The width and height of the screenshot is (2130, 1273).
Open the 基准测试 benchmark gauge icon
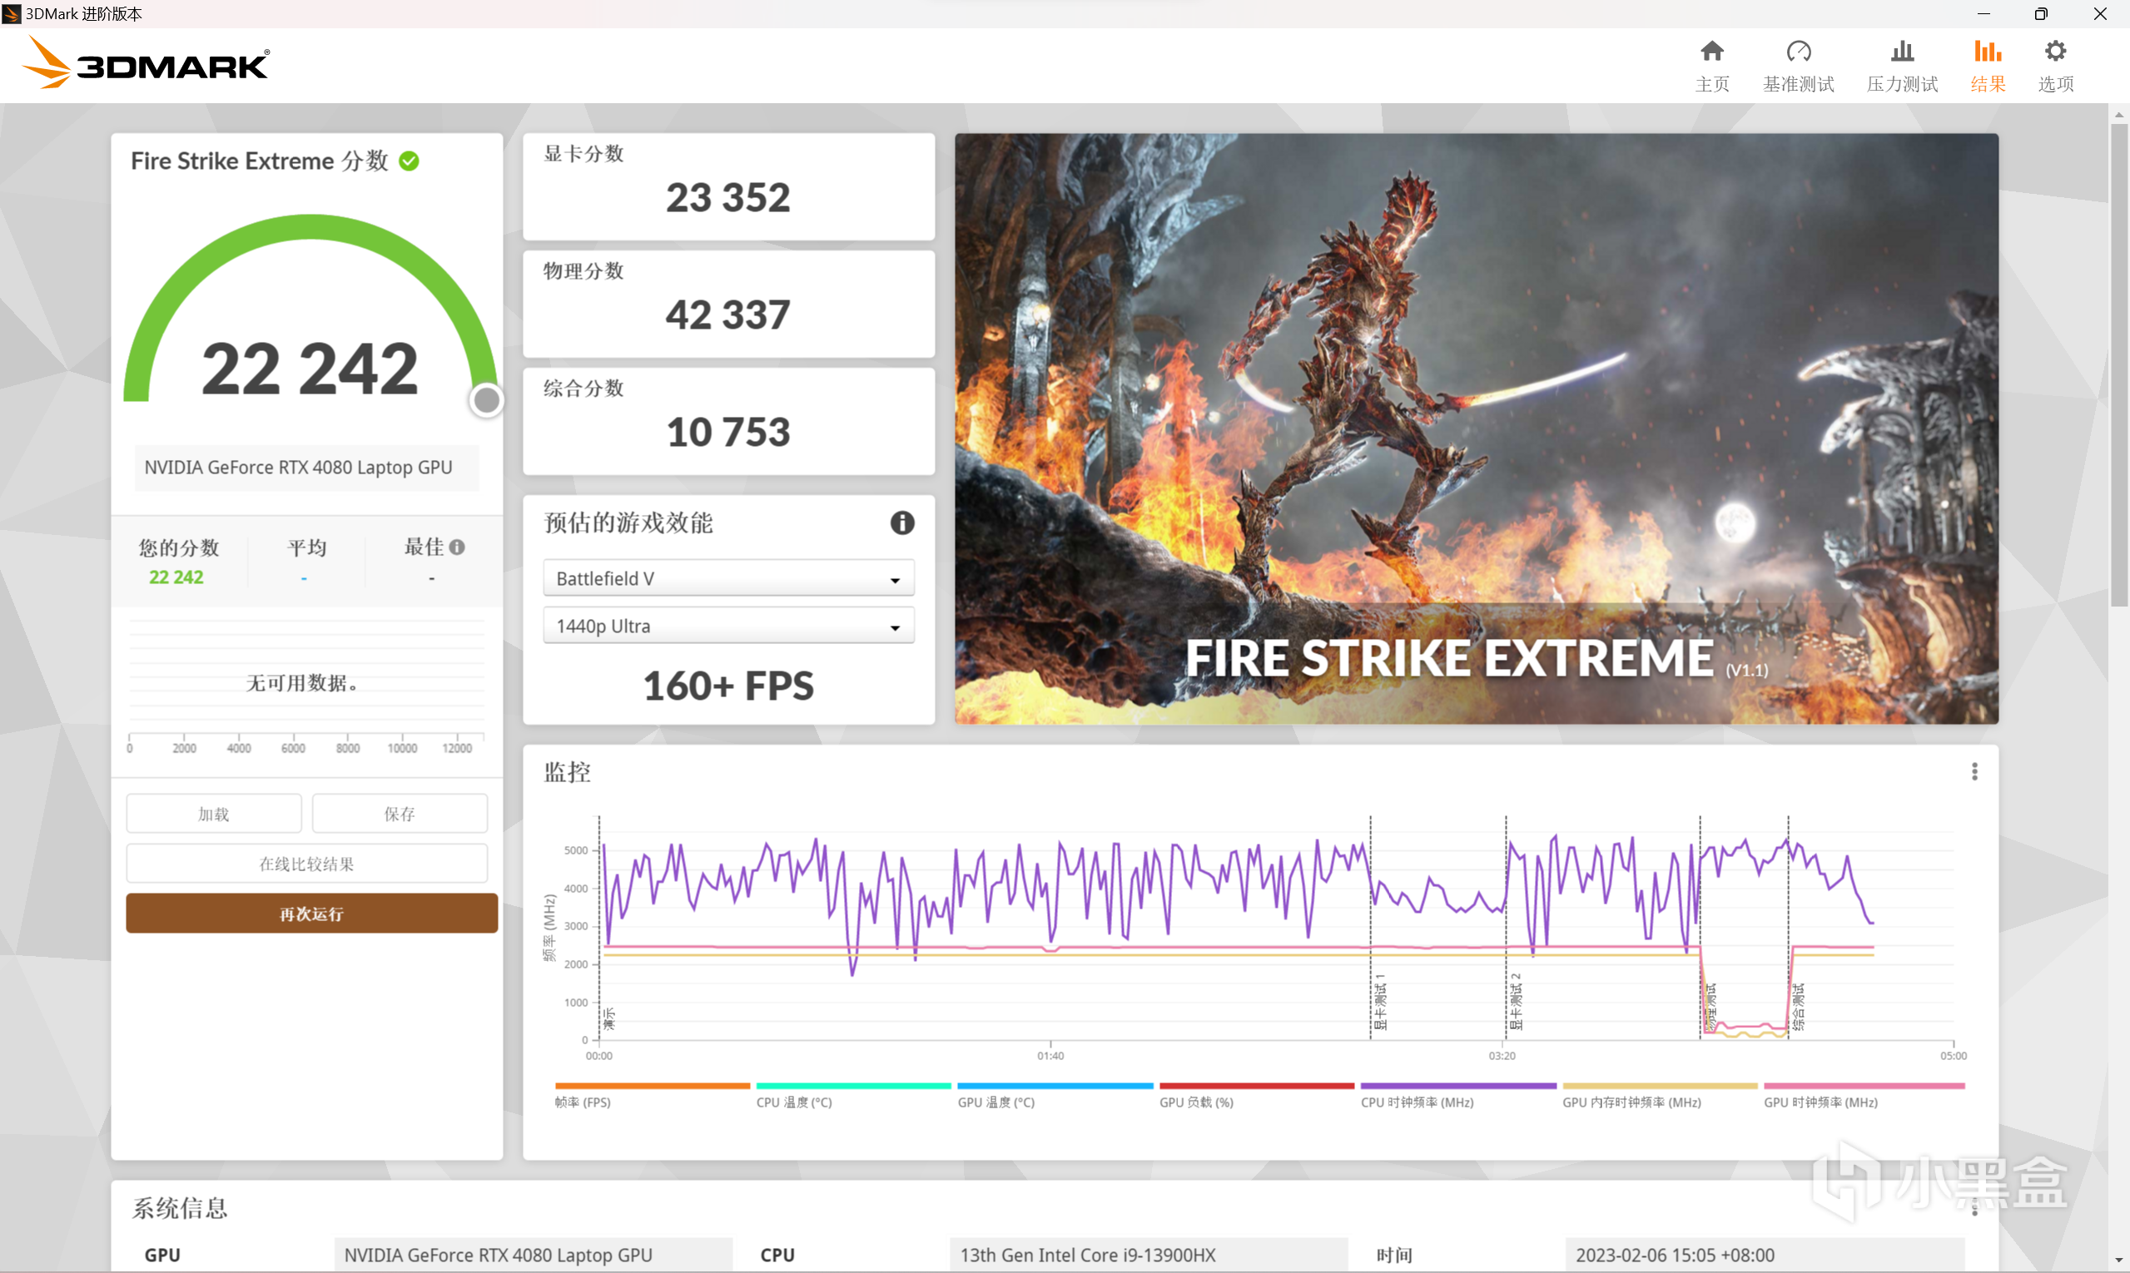[1798, 52]
